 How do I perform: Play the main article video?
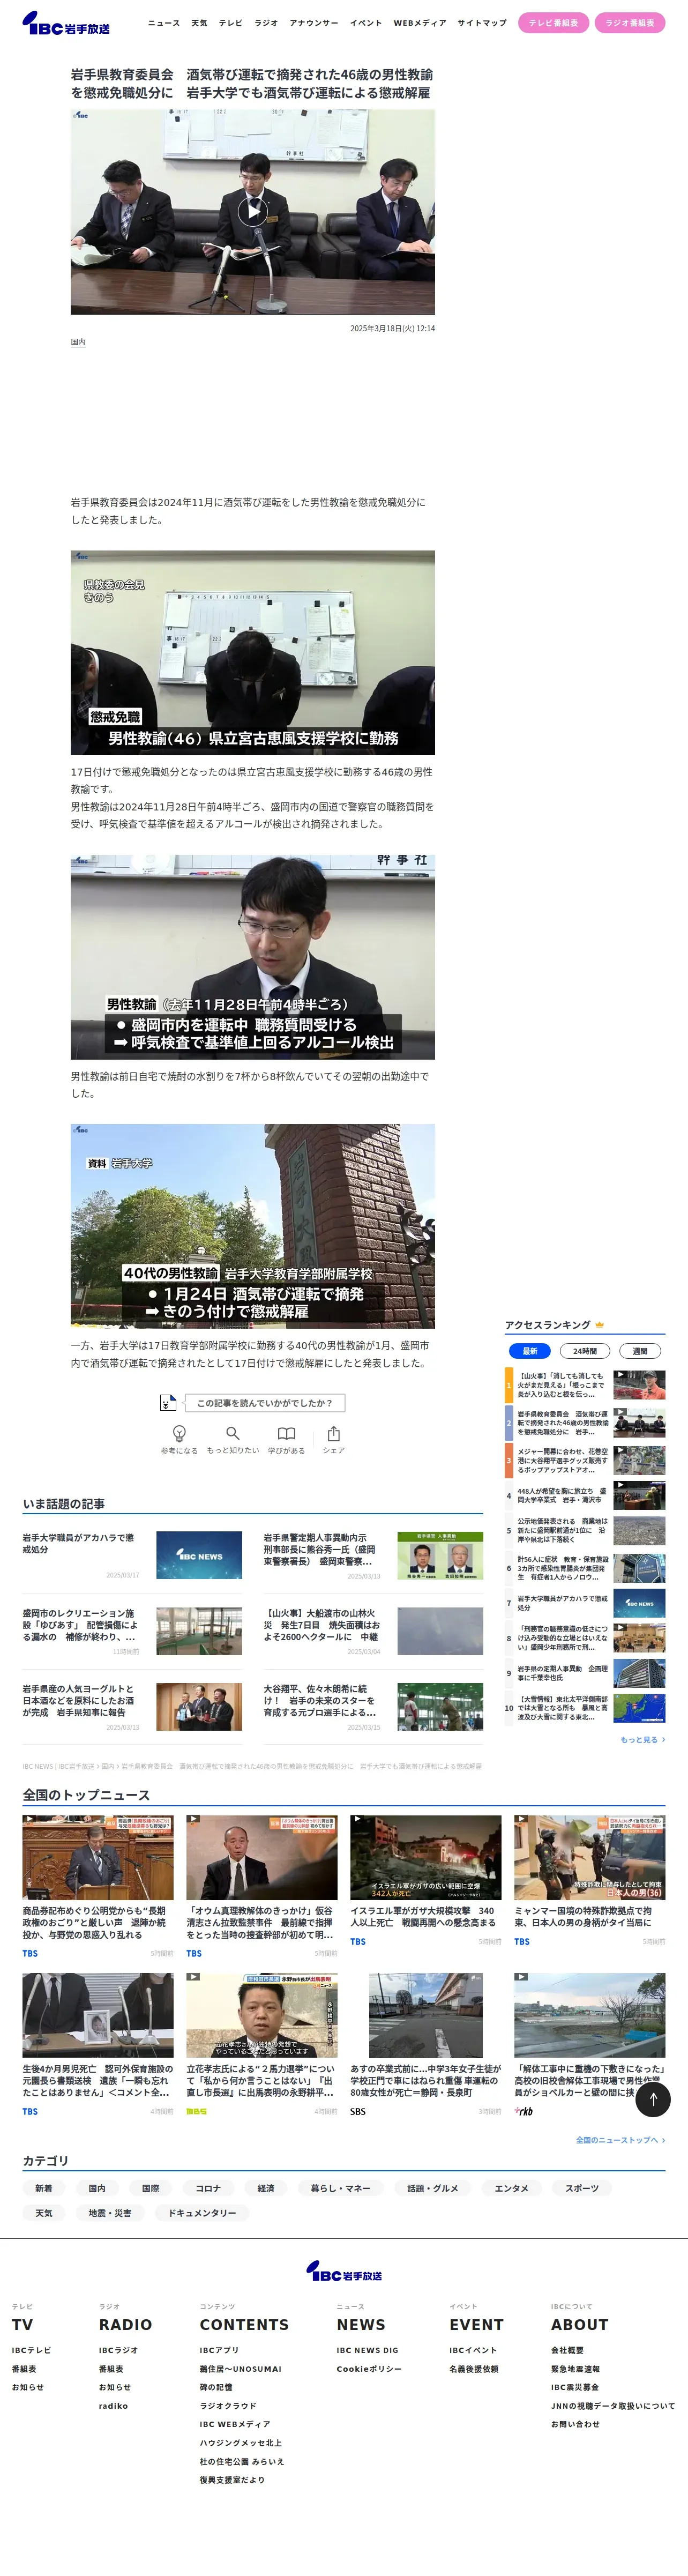click(x=253, y=211)
